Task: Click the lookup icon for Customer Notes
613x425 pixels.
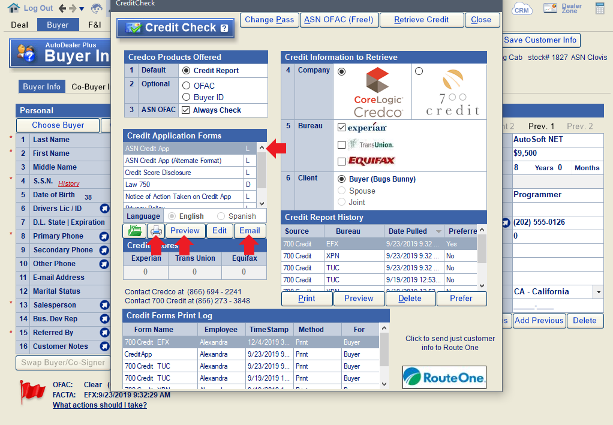Action: [x=104, y=346]
